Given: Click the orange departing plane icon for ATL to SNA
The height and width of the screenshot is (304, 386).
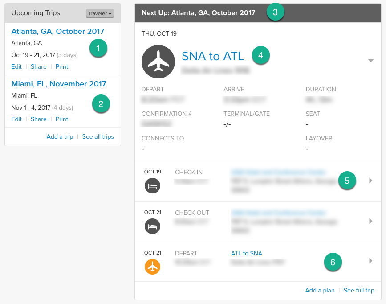Looking at the screenshot, I should click(152, 267).
